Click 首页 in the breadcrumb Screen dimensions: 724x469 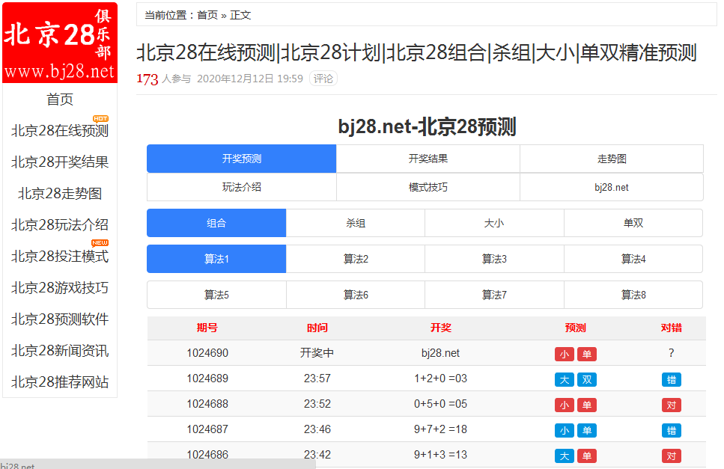tap(207, 15)
